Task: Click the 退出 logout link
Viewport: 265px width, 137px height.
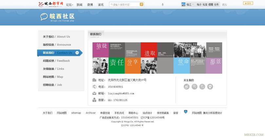Action: (224, 5)
